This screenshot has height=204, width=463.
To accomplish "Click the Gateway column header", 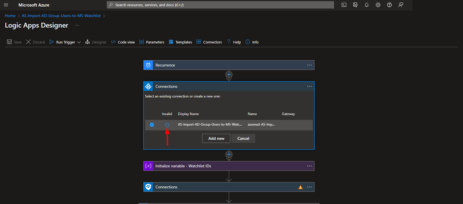I will pyautogui.click(x=288, y=114).
